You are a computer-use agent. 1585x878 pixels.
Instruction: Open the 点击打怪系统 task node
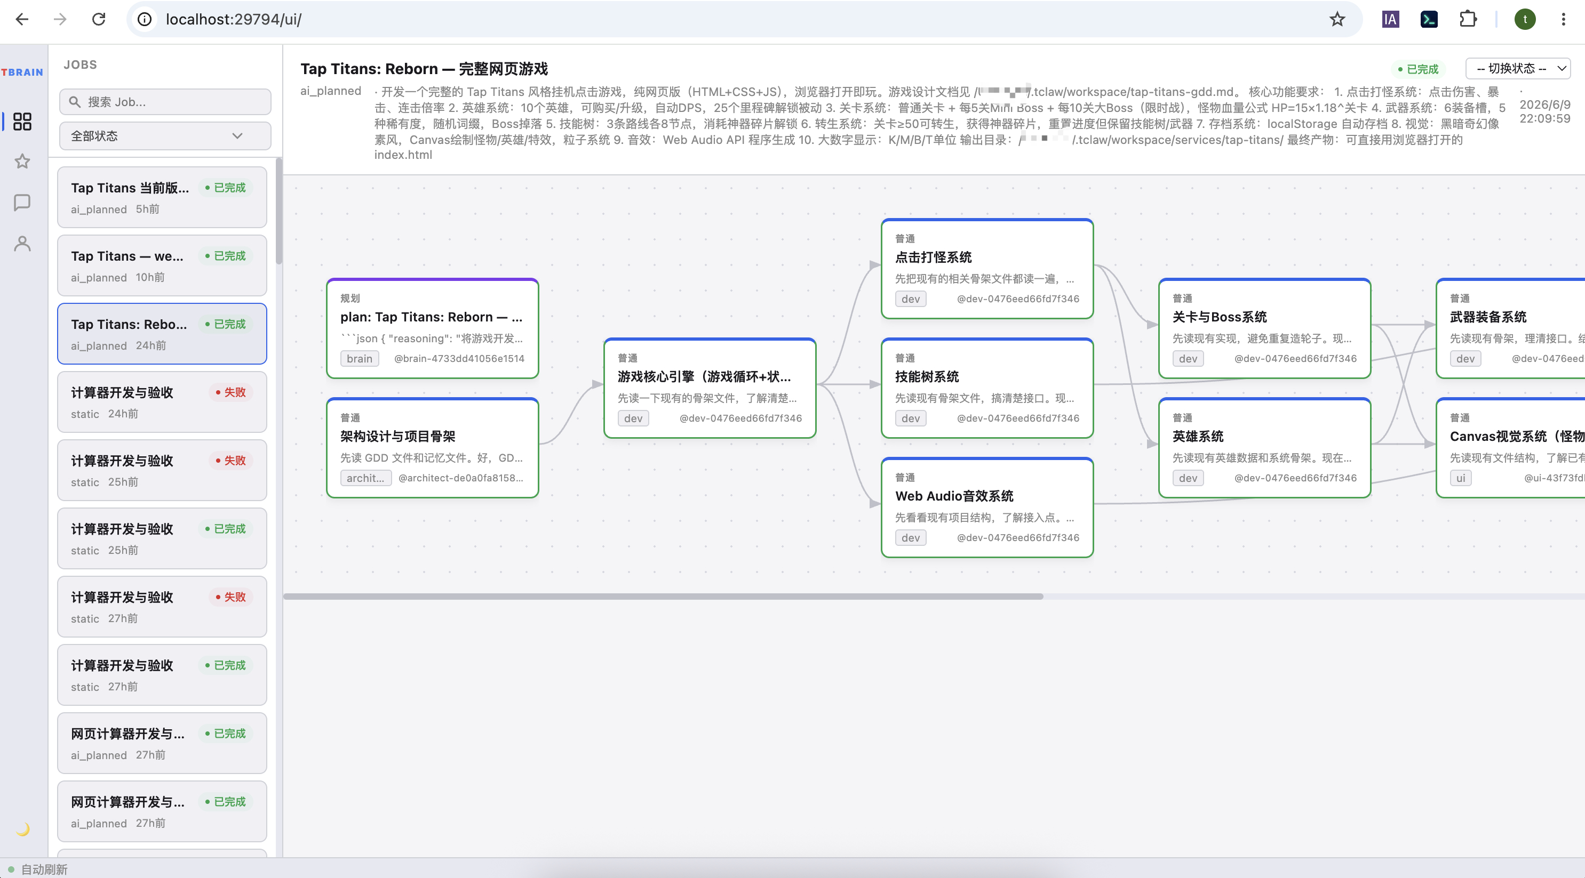tap(987, 269)
